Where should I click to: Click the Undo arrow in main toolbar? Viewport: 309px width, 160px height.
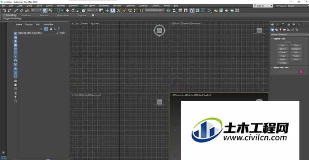[4, 10]
